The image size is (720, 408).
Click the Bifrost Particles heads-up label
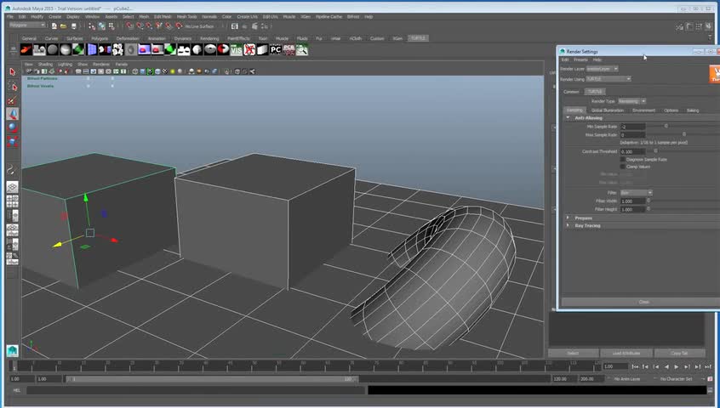[x=43, y=78]
